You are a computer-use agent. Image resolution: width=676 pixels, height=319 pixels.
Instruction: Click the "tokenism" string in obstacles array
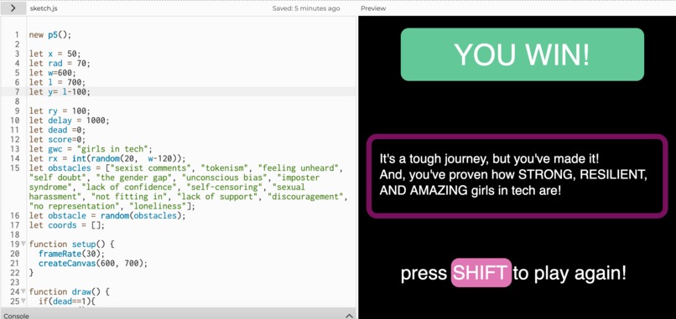click(224, 168)
